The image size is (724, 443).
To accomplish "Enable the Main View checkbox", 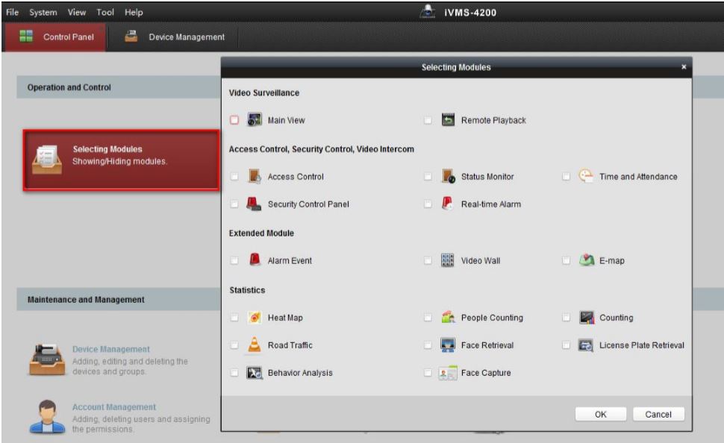I will click(234, 120).
